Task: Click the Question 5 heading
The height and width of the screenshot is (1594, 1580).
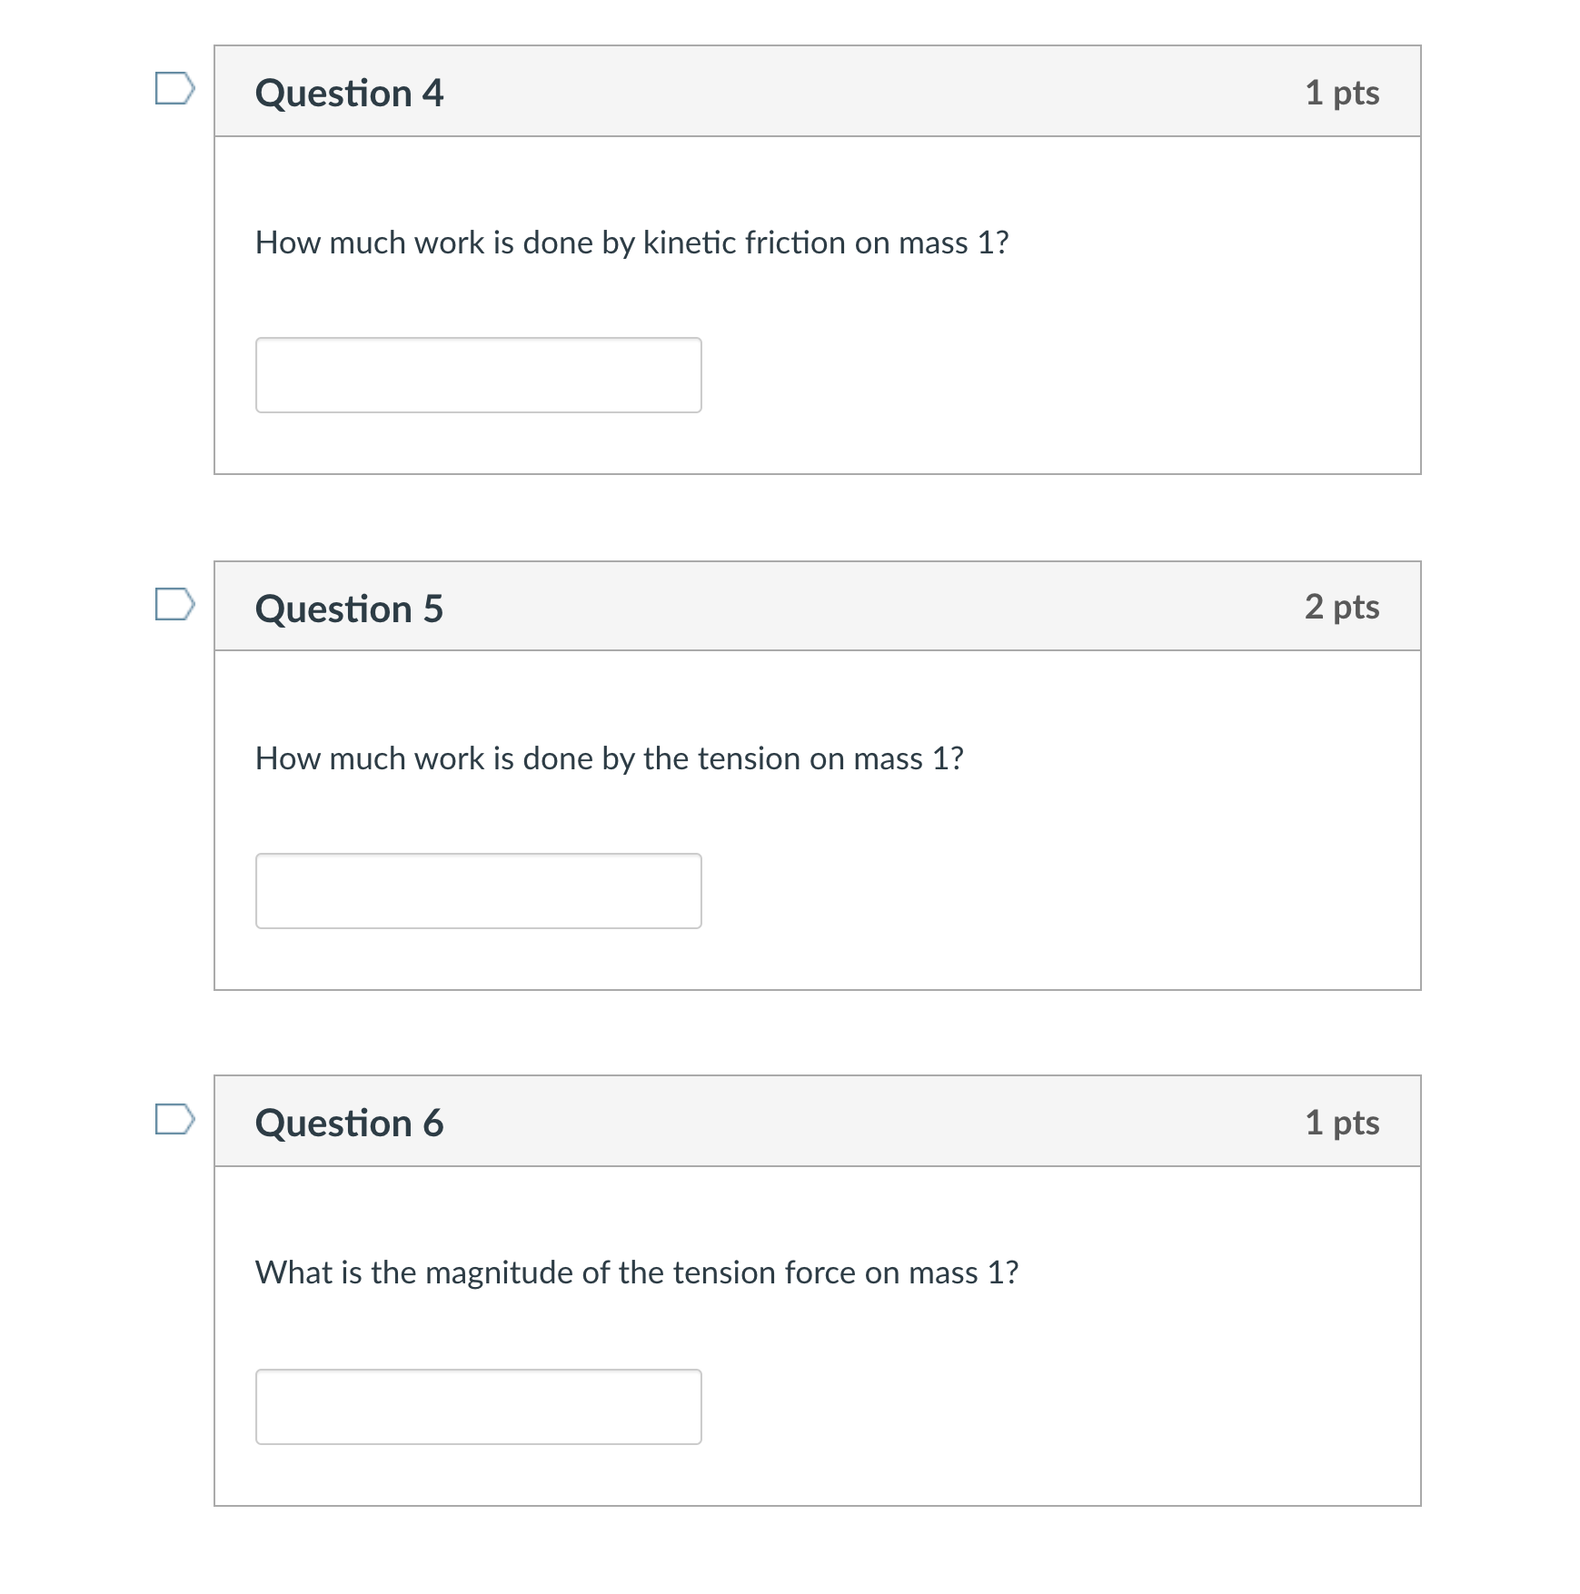Action: pos(350,609)
